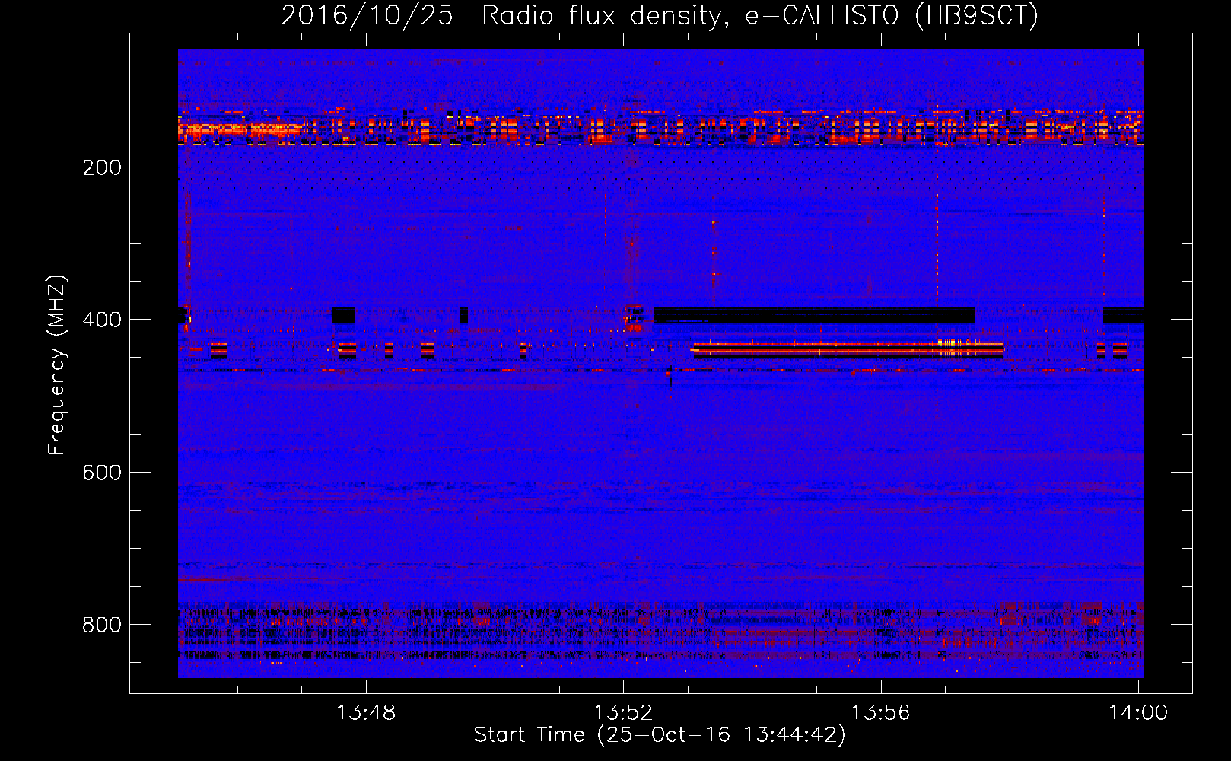Click the 800 frequency tick label

102,625
